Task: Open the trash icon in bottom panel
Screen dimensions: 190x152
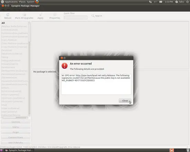Action: point(188,150)
